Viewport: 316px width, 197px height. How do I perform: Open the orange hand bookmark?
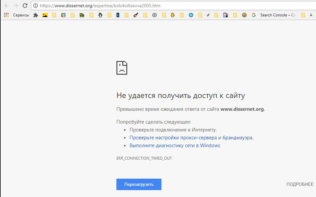pos(173,15)
